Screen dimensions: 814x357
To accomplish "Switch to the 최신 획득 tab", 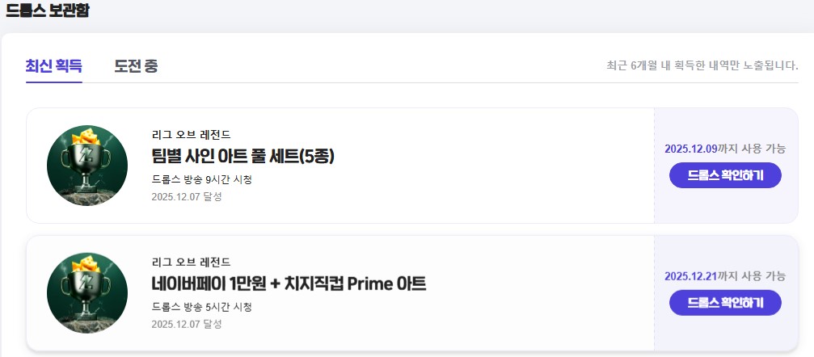I will click(x=53, y=66).
